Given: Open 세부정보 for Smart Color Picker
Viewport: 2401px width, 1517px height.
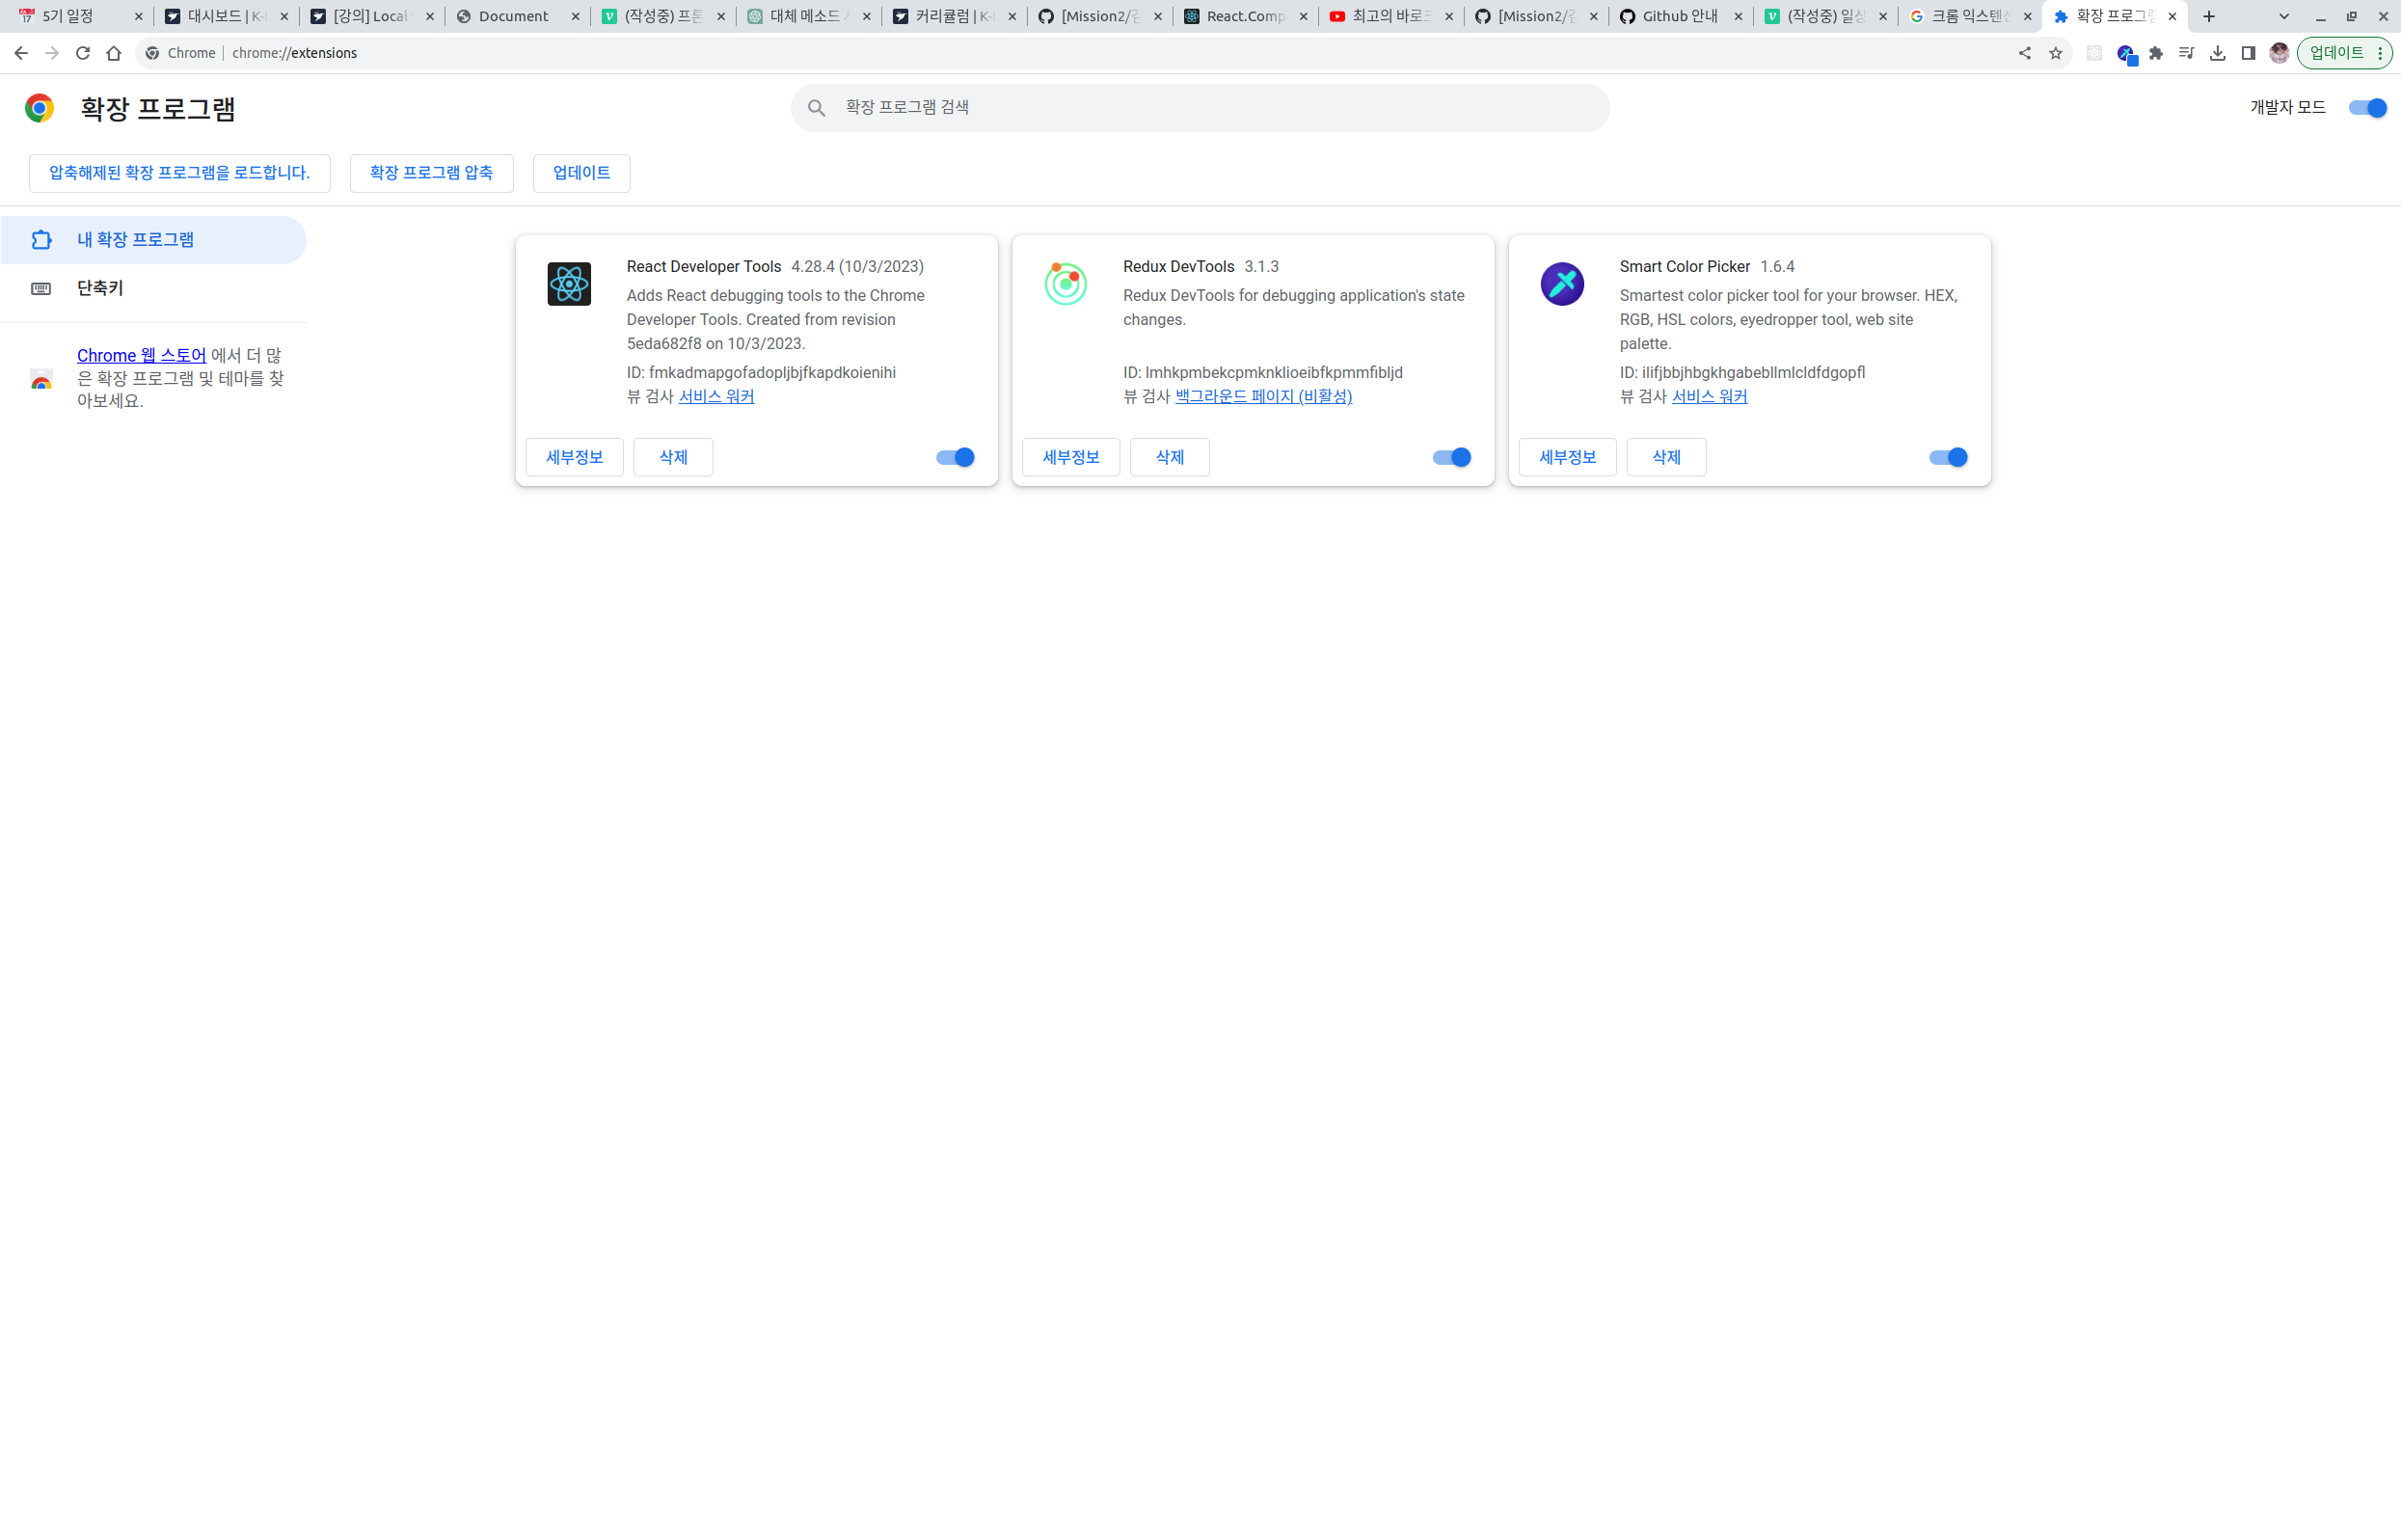Looking at the screenshot, I should (1568, 458).
